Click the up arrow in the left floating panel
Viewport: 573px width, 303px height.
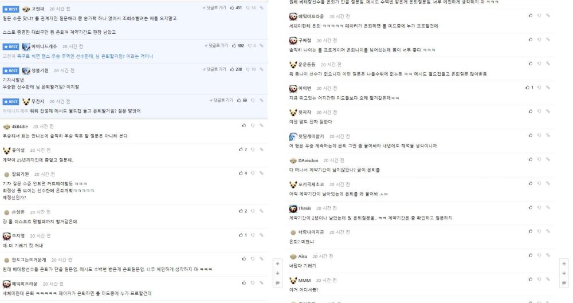click(277, 263)
